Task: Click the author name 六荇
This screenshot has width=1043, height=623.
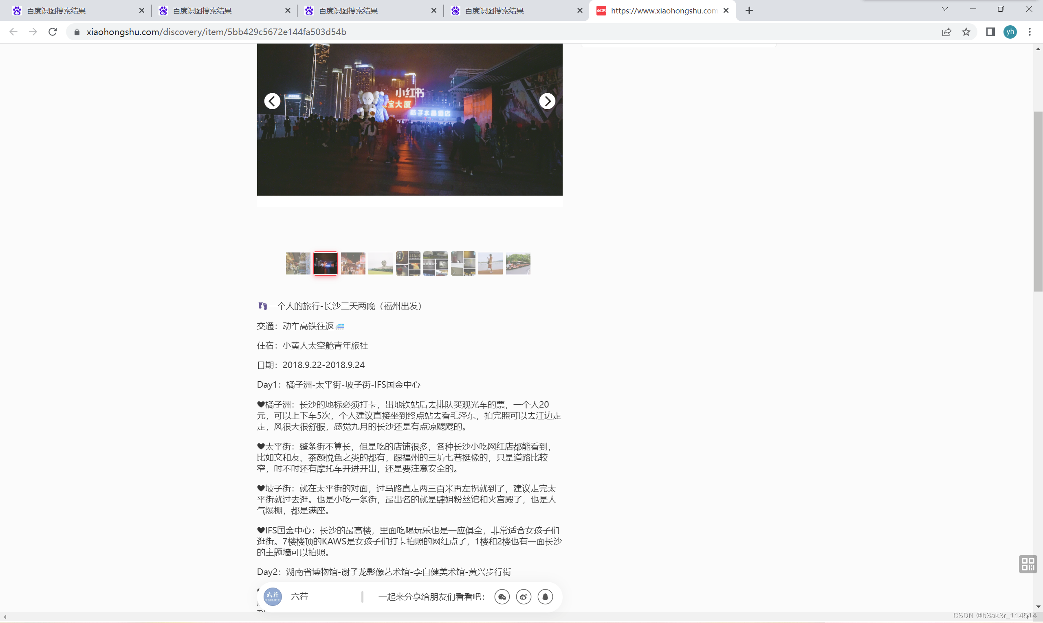Action: [x=299, y=597]
